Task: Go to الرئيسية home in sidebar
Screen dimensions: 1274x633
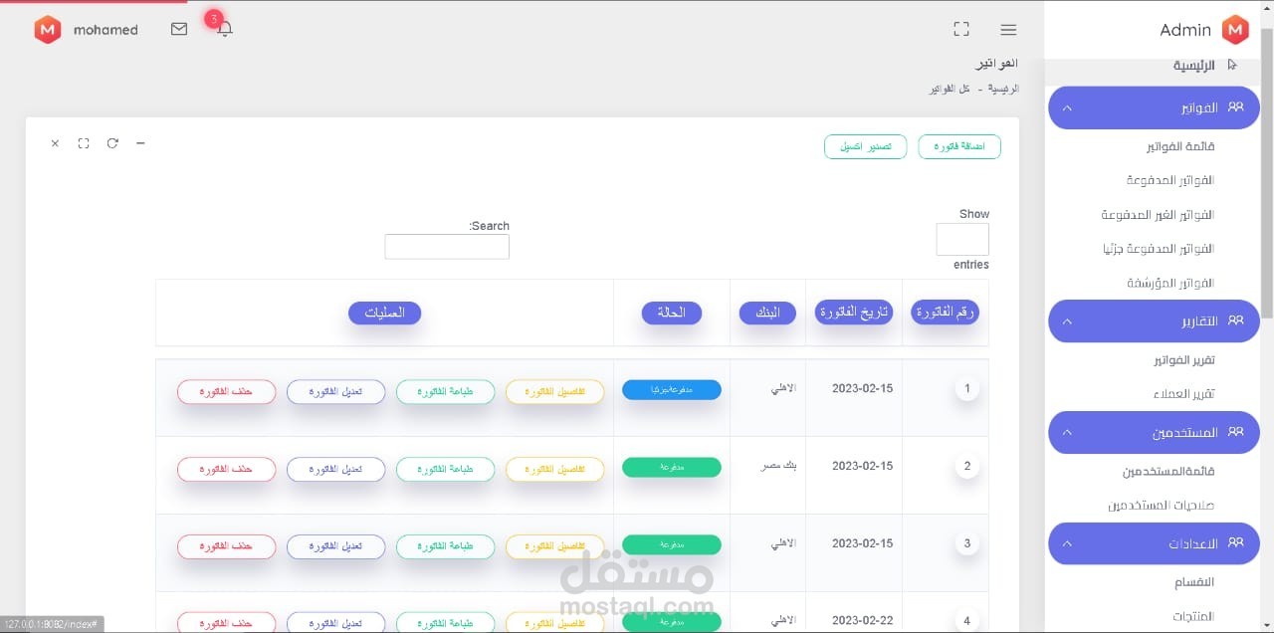Action: [1193, 66]
